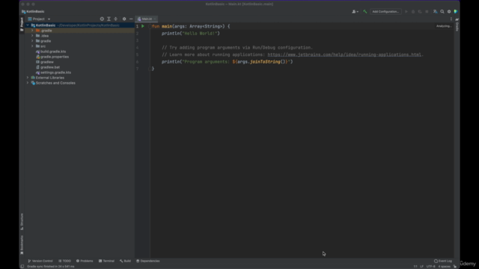
Task: Expand the gradle folder arrow
Action: [x=32, y=41]
